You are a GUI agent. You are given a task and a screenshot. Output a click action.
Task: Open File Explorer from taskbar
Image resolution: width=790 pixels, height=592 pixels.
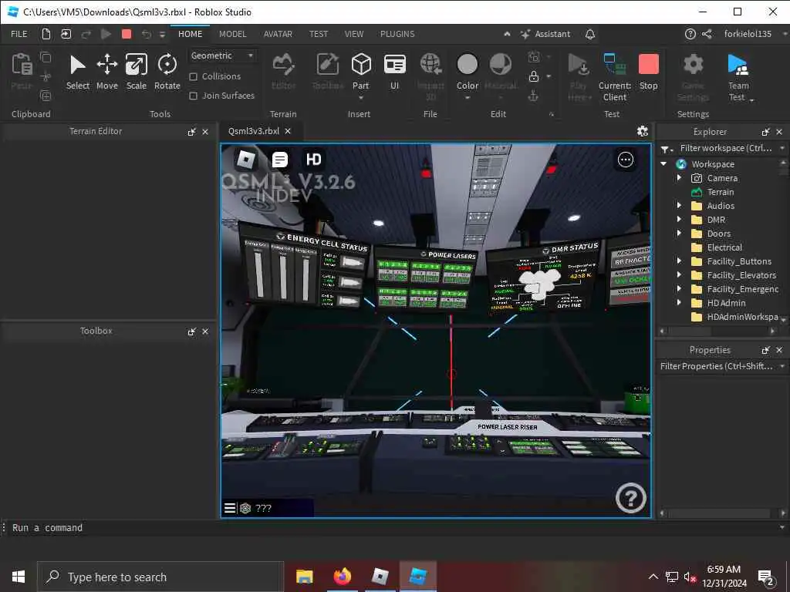[304, 577]
